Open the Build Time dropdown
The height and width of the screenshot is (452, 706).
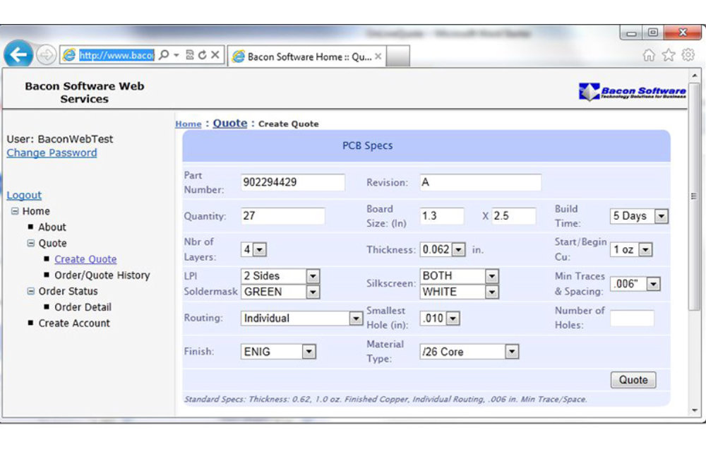(x=639, y=216)
